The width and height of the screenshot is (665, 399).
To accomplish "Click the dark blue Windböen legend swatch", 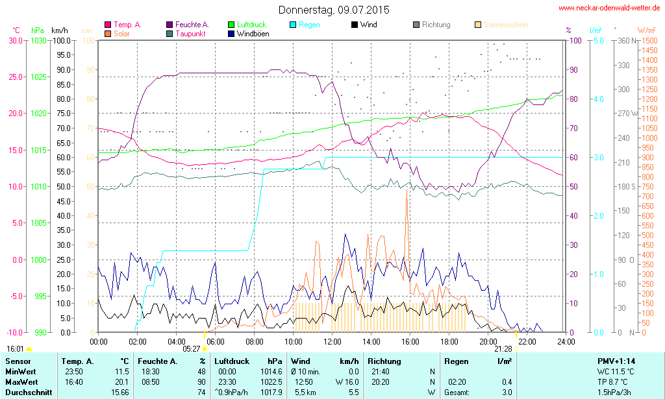I will click(x=231, y=33).
